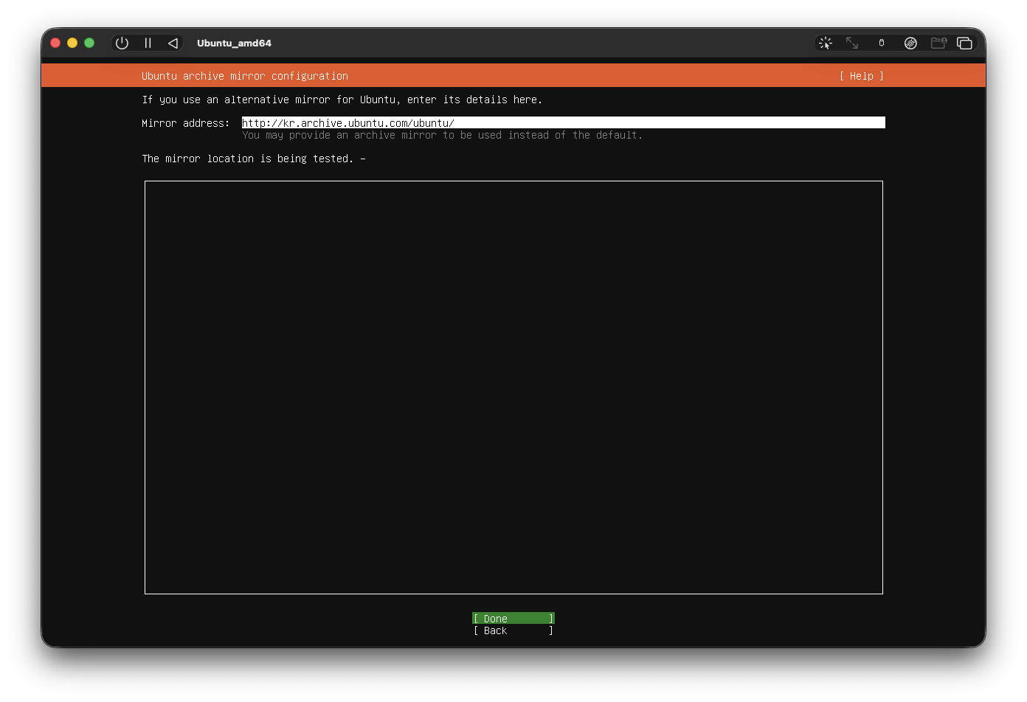
Task: Click the Ubuntu_amd64 window title
Action: click(234, 43)
